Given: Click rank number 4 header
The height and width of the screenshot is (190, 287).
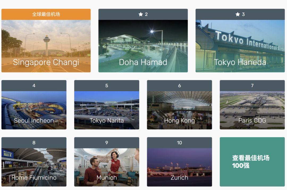Looking at the screenshot, I should coord(34,86).
